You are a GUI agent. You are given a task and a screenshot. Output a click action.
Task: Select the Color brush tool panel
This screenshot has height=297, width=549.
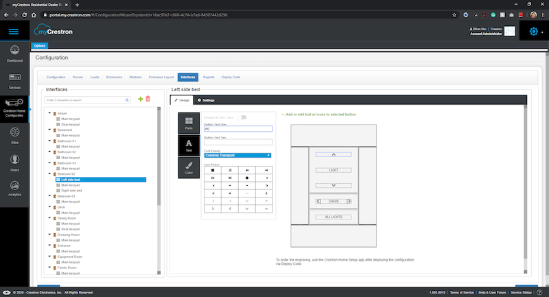pyautogui.click(x=189, y=167)
